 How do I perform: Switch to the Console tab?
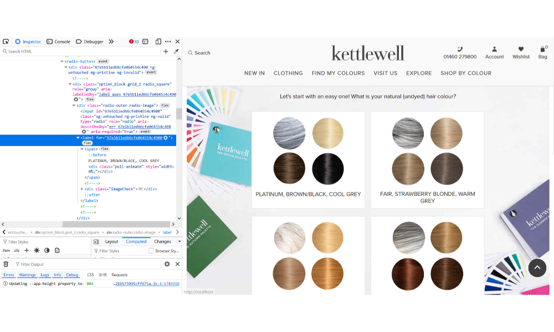[59, 41]
